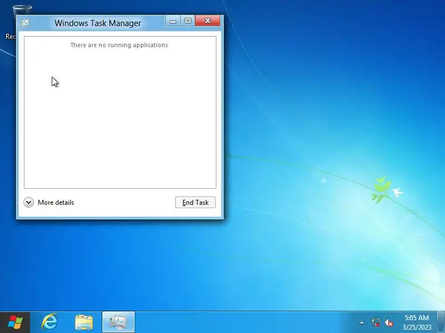This screenshot has width=445, height=333.
Task: Minimize the Windows Task Manager window
Action: pyautogui.click(x=173, y=21)
